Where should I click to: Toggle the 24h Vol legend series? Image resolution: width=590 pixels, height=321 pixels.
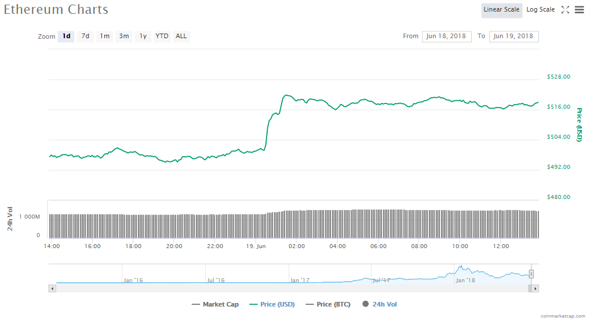[380, 304]
